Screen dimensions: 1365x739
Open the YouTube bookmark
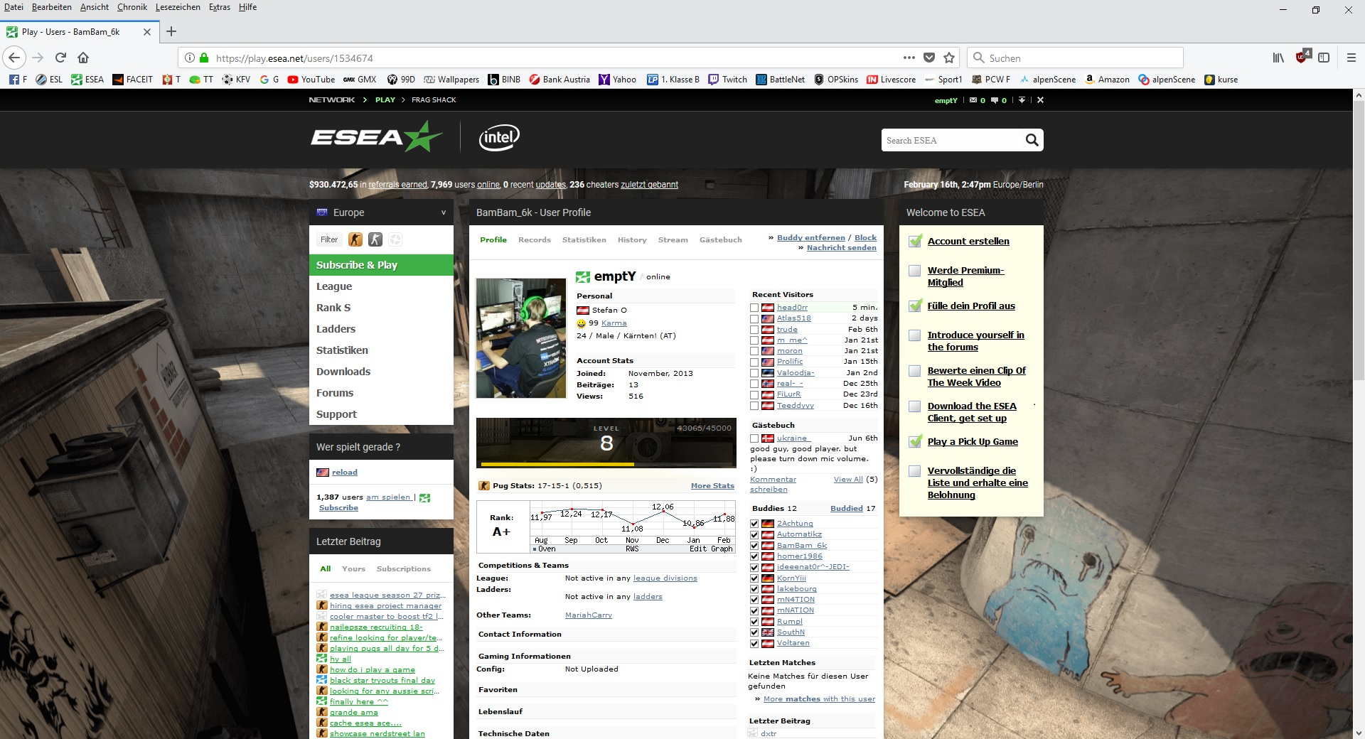[311, 80]
